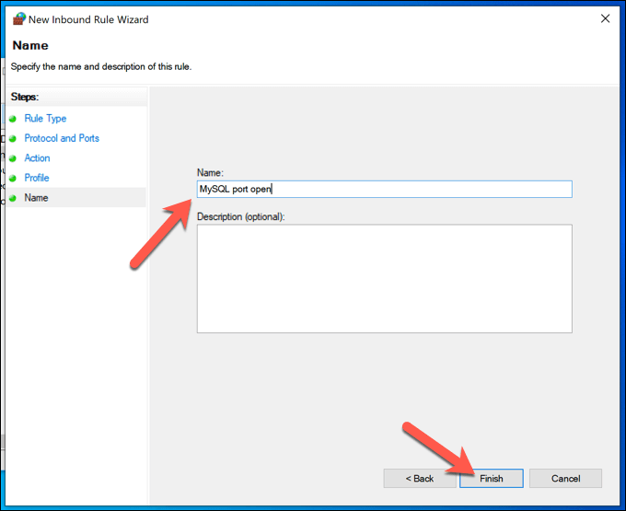Cancel the rule wizard
The height and width of the screenshot is (511, 626).
tap(565, 478)
